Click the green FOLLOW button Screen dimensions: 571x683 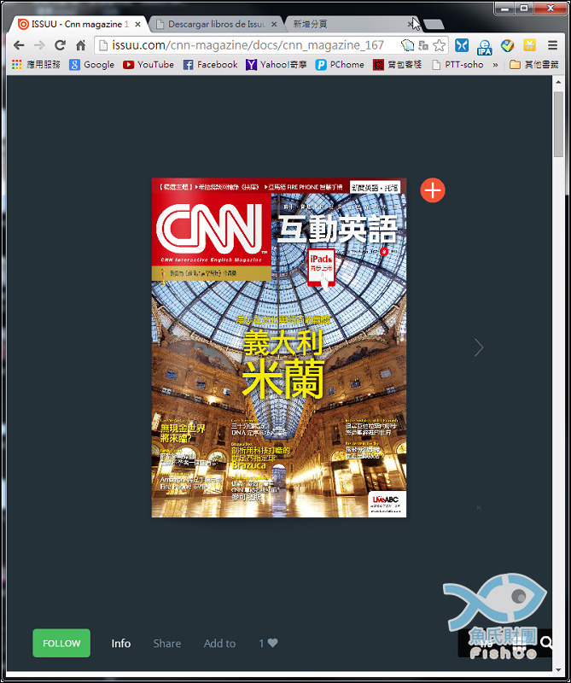(x=61, y=643)
